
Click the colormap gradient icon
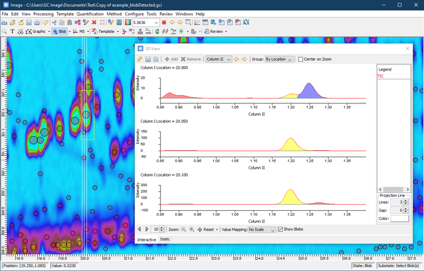pyautogui.click(x=128, y=22)
